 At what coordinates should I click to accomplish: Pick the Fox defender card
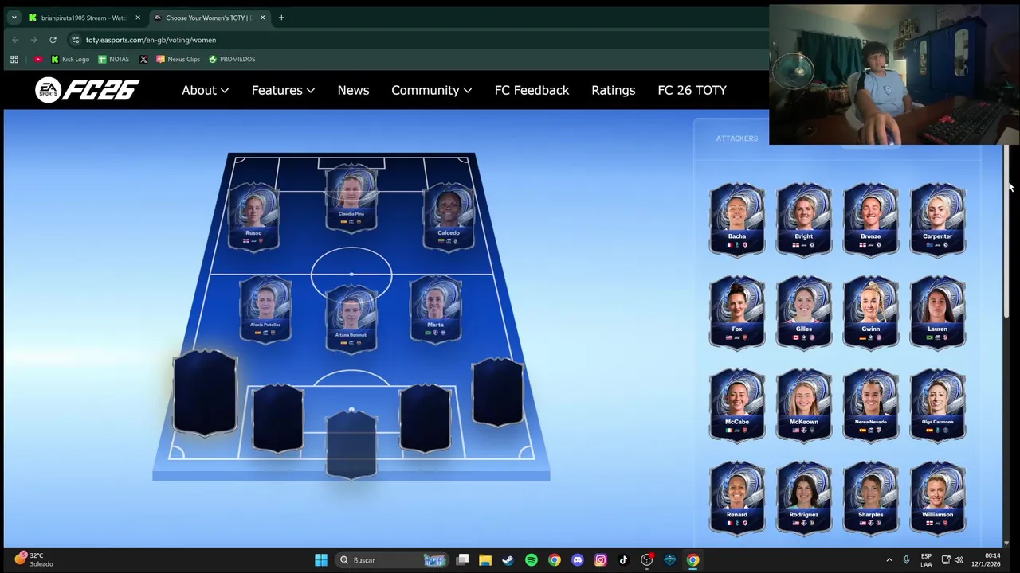click(737, 311)
